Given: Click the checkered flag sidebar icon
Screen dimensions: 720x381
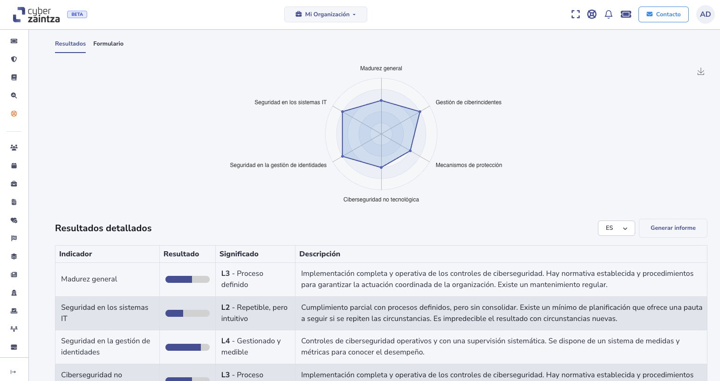Looking at the screenshot, I should 14,238.
